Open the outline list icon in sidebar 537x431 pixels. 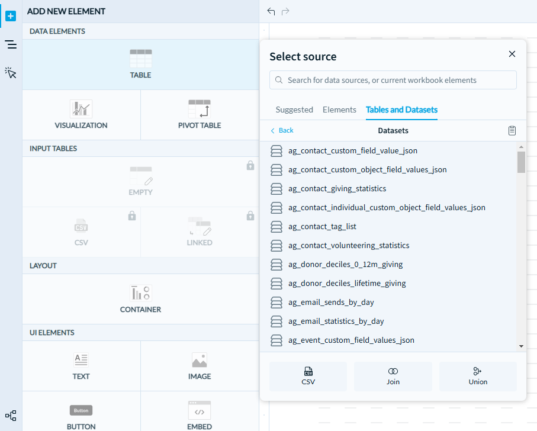tap(11, 44)
